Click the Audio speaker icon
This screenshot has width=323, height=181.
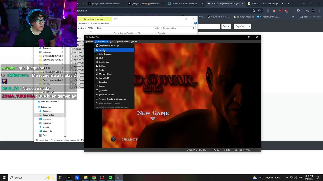click(97, 70)
